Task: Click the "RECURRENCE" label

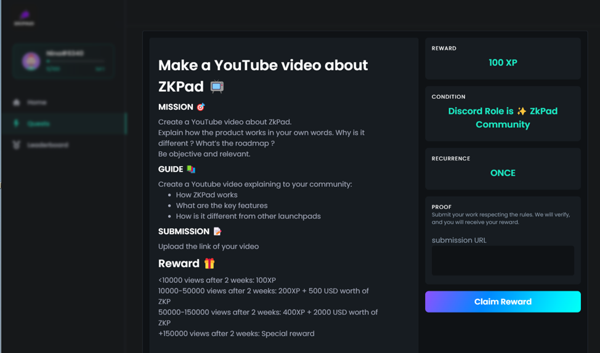Action: (451, 159)
